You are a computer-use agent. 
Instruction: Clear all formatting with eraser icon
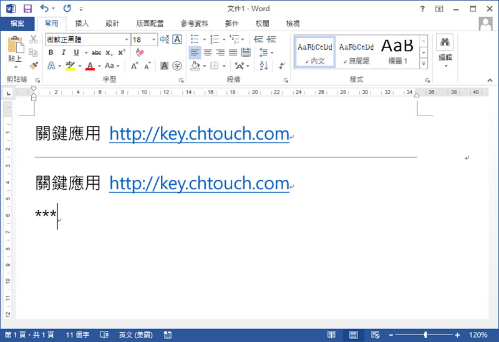(140, 52)
